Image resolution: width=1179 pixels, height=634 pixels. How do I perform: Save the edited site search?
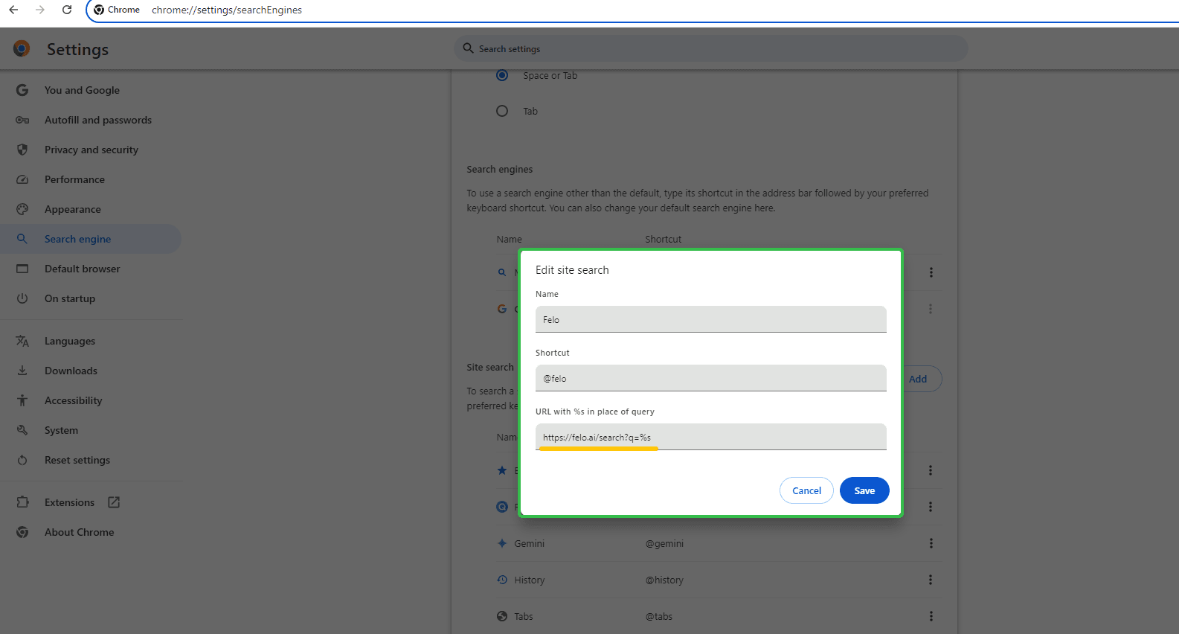pyautogui.click(x=864, y=490)
